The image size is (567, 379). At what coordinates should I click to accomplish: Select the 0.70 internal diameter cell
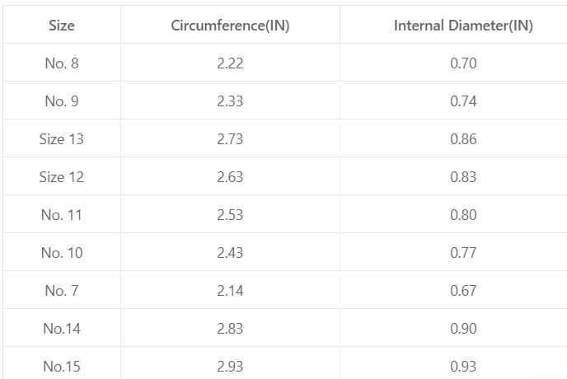pyautogui.click(x=463, y=63)
